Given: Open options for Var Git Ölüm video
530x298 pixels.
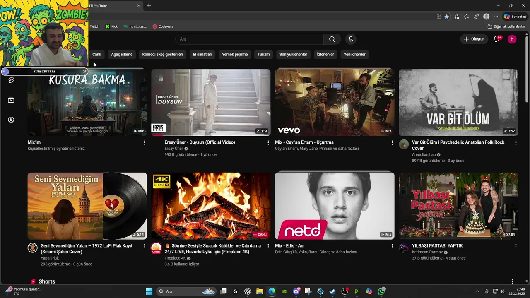Looking at the screenshot, I should pyautogui.click(x=516, y=142).
